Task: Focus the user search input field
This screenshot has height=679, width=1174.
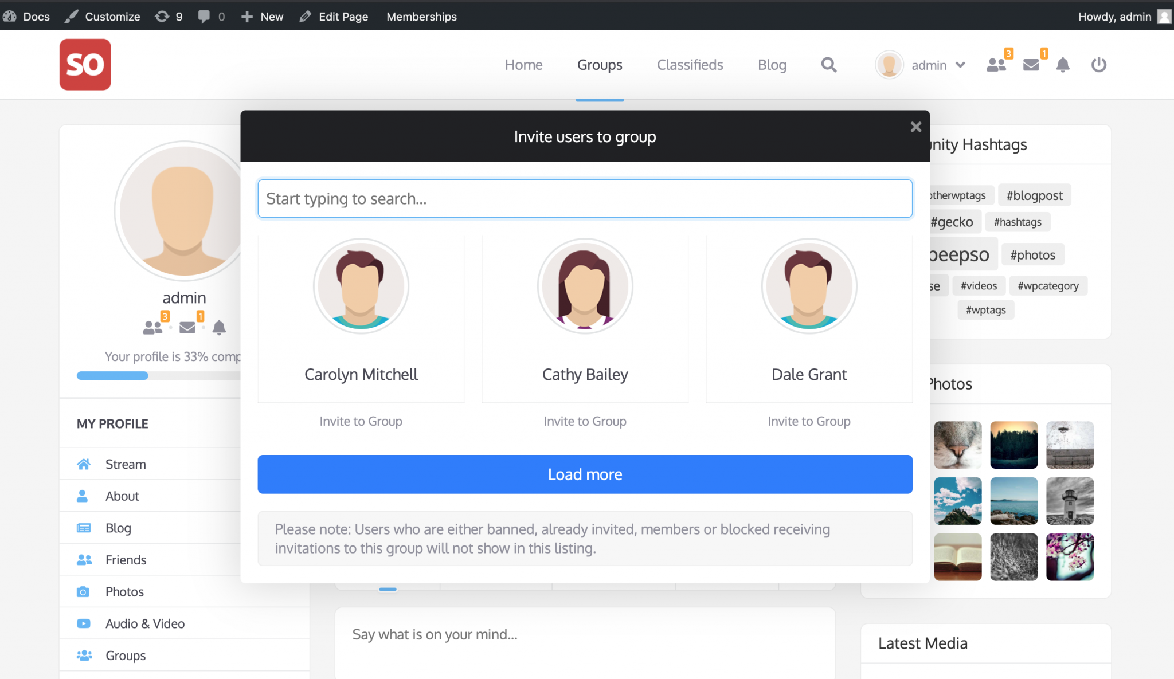Action: pyautogui.click(x=584, y=198)
